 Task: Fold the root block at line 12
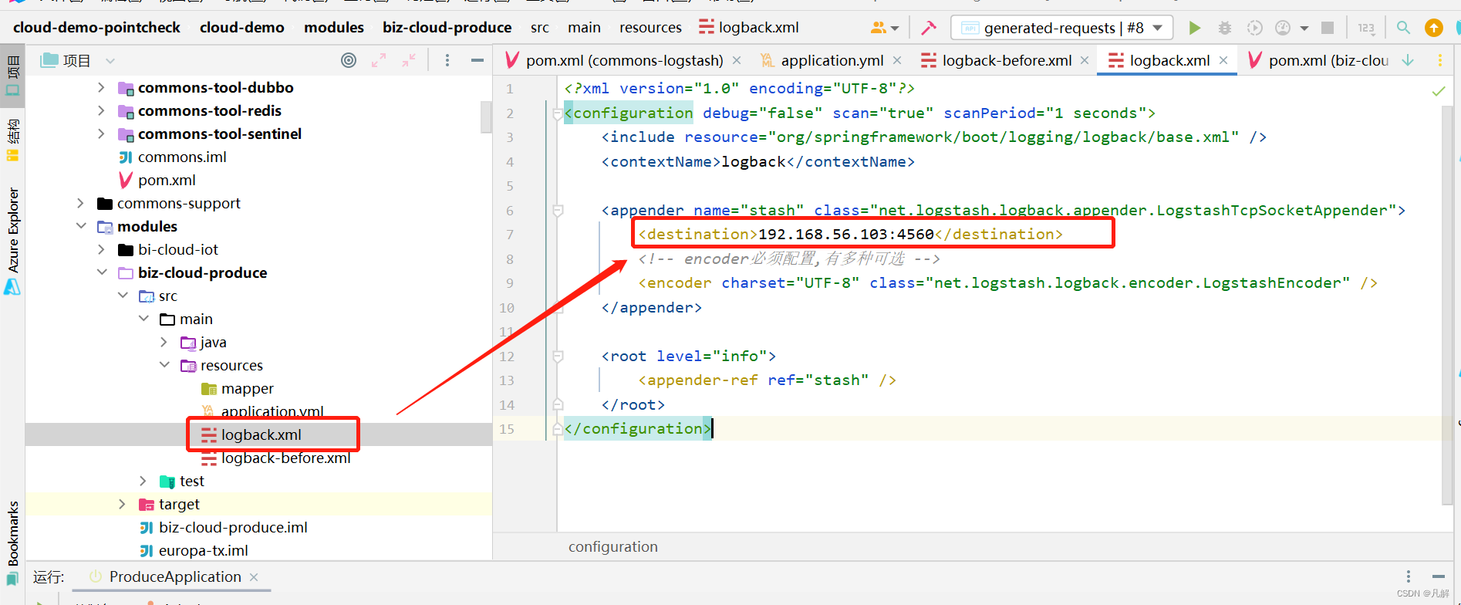(558, 357)
